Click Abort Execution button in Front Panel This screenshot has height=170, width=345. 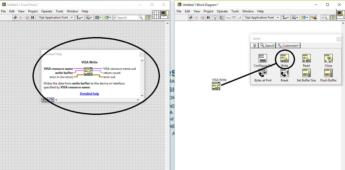(27, 18)
